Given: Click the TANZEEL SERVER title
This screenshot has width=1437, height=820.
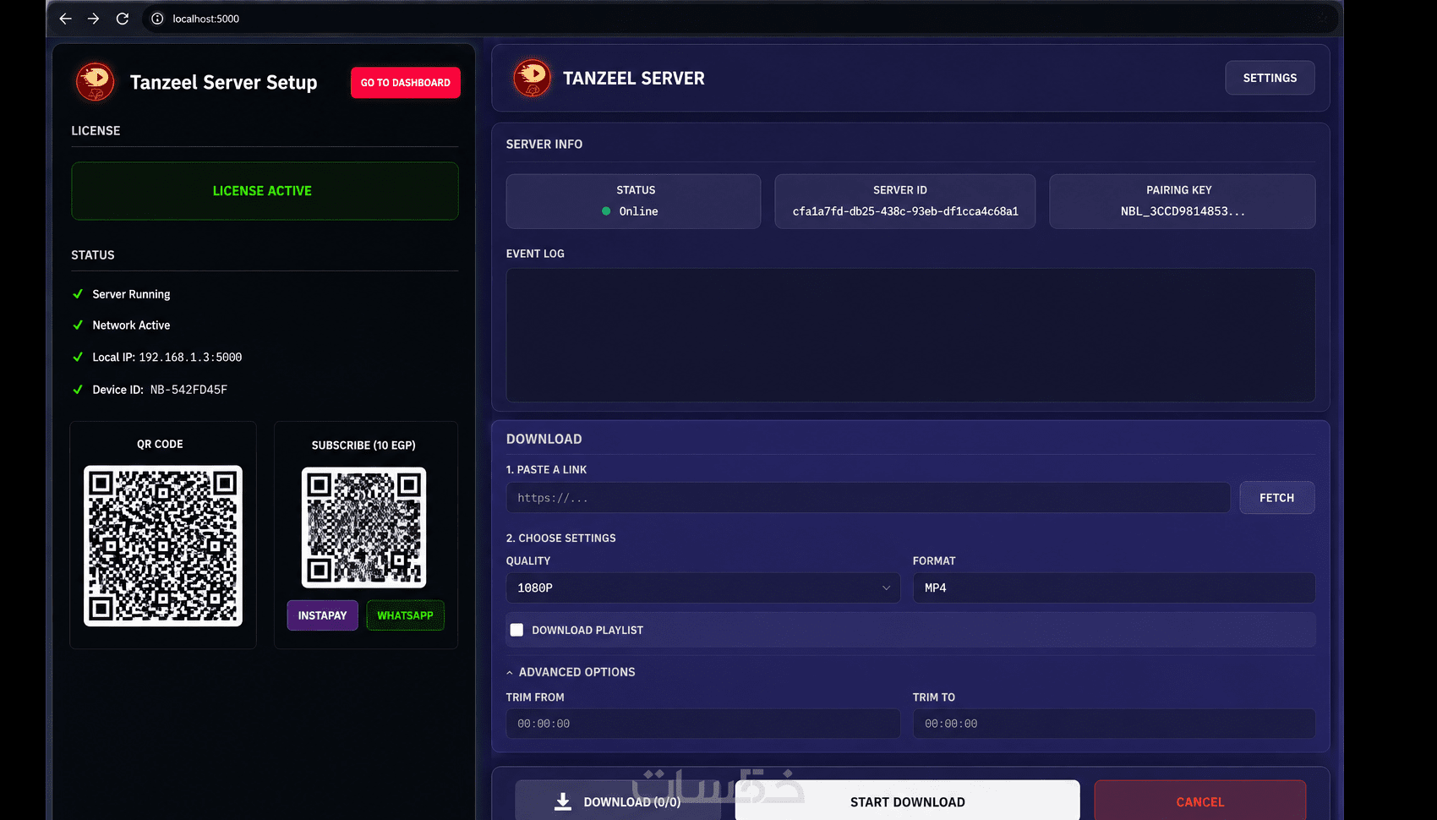Looking at the screenshot, I should (634, 78).
